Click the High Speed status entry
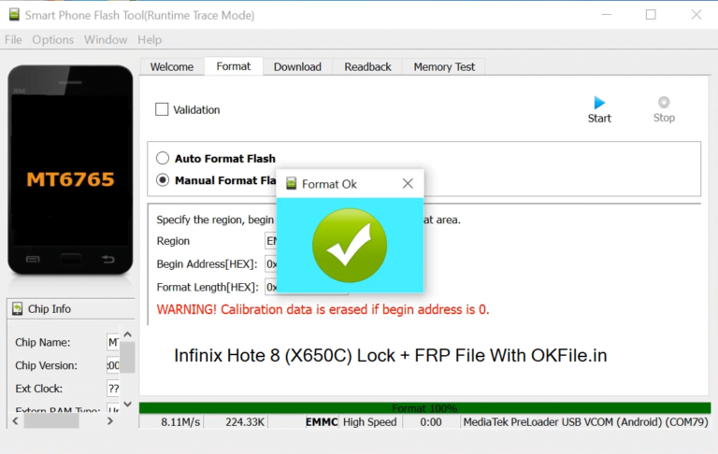The height and width of the screenshot is (454, 718). (x=370, y=422)
